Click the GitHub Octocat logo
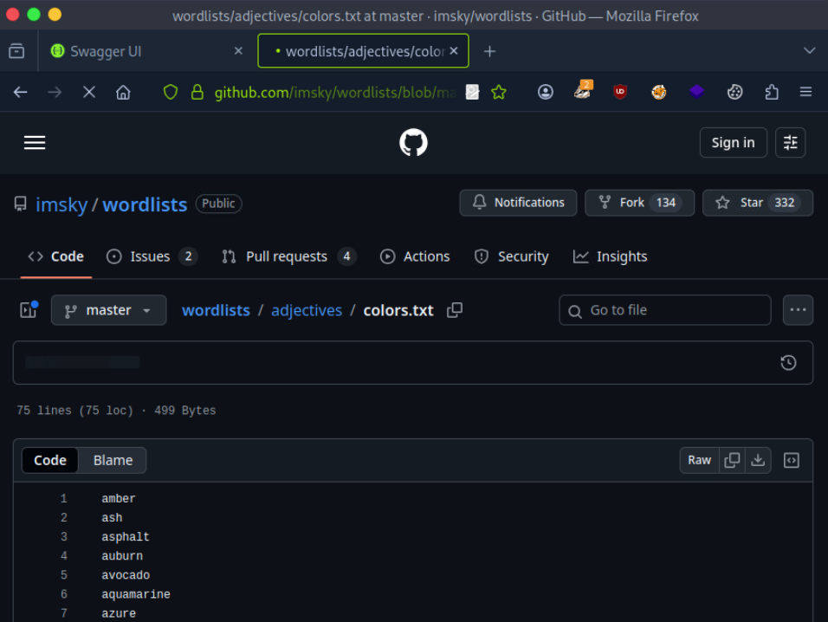 (413, 143)
